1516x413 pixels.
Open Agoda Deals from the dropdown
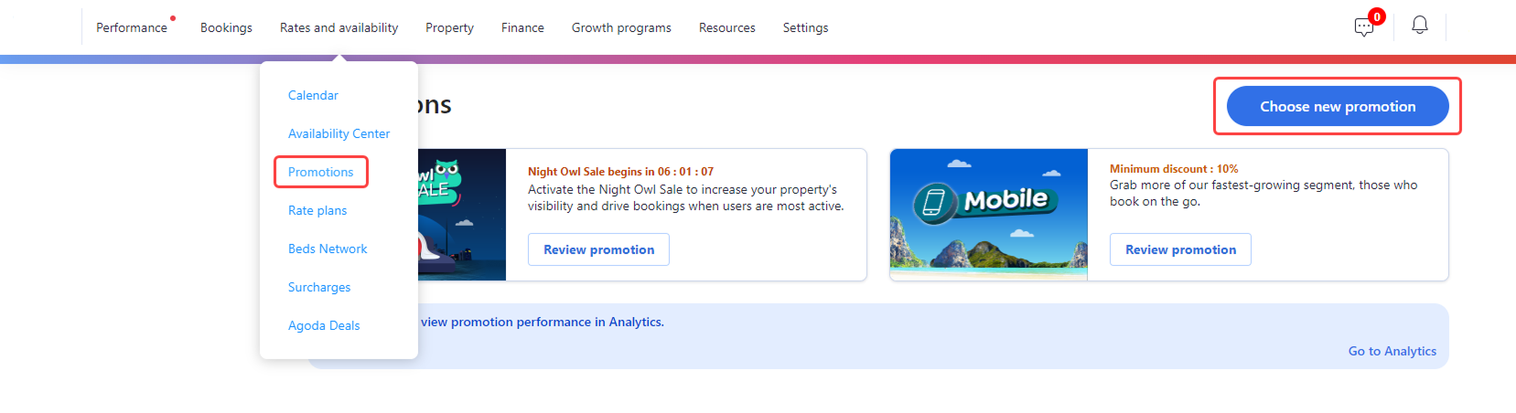(x=324, y=325)
